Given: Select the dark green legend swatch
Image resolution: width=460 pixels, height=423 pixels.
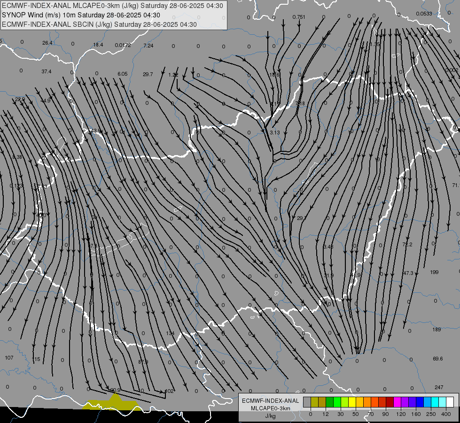Looking at the screenshot, I should click(x=329, y=402).
